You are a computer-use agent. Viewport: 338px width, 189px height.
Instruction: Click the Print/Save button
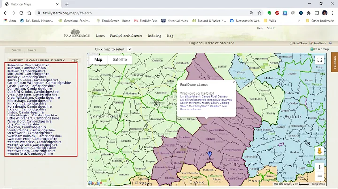click(298, 43)
